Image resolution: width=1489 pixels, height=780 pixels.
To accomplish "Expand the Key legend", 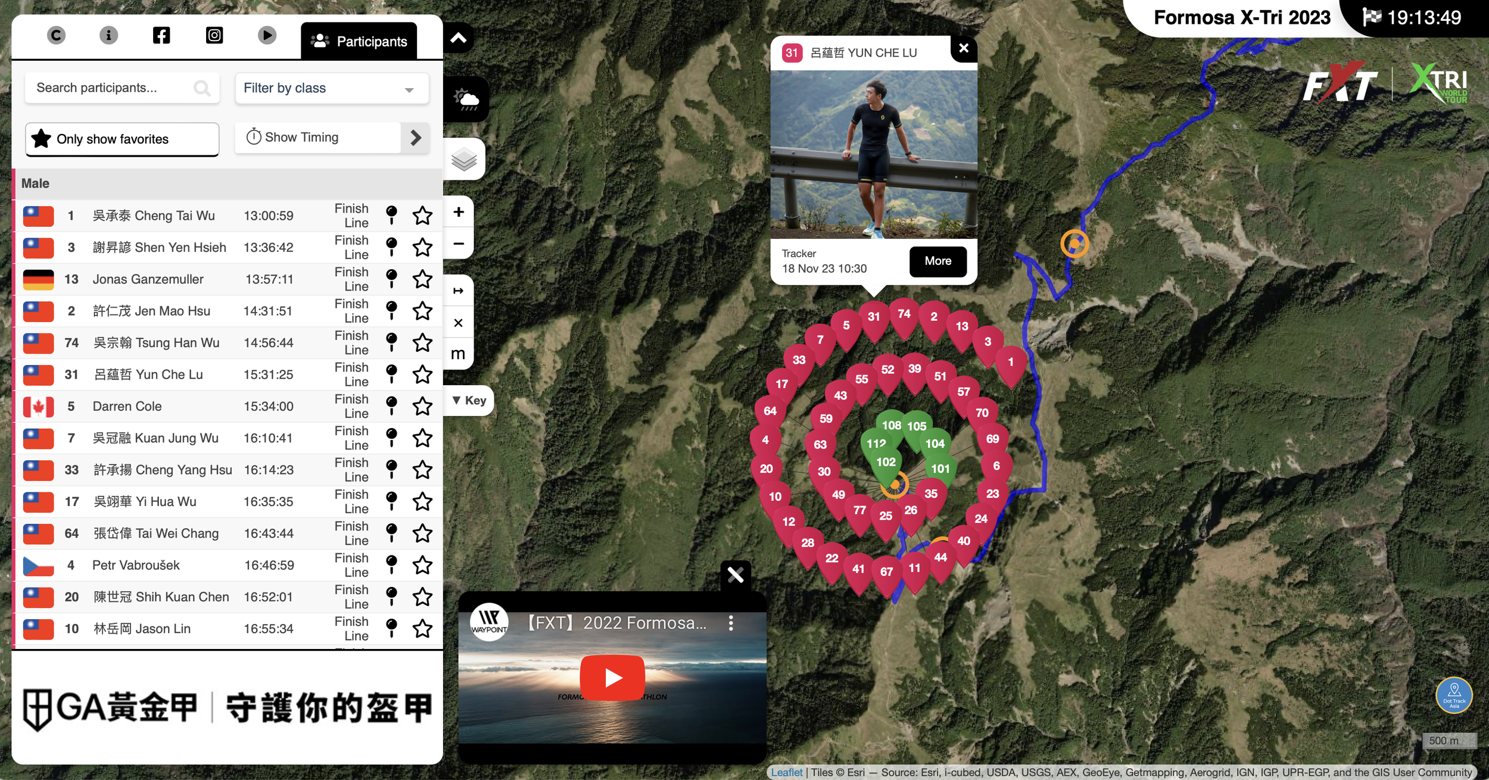I will pyautogui.click(x=469, y=400).
